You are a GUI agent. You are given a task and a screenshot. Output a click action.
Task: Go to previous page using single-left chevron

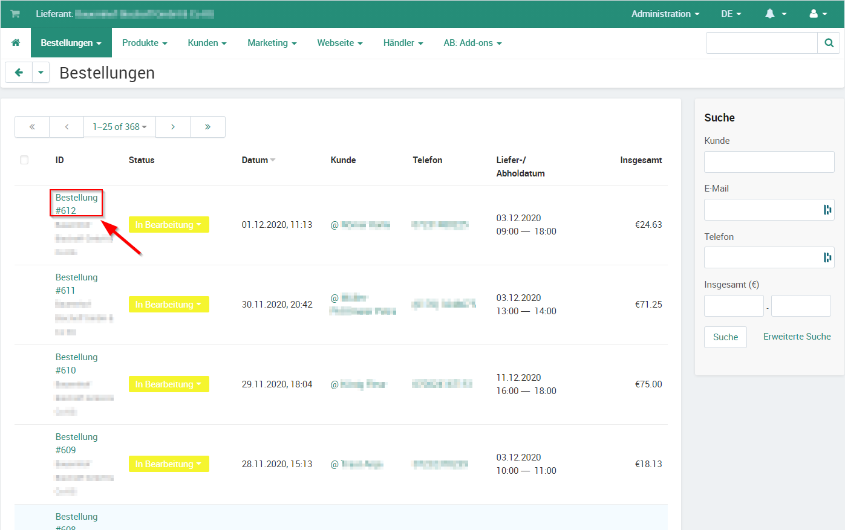(x=67, y=127)
